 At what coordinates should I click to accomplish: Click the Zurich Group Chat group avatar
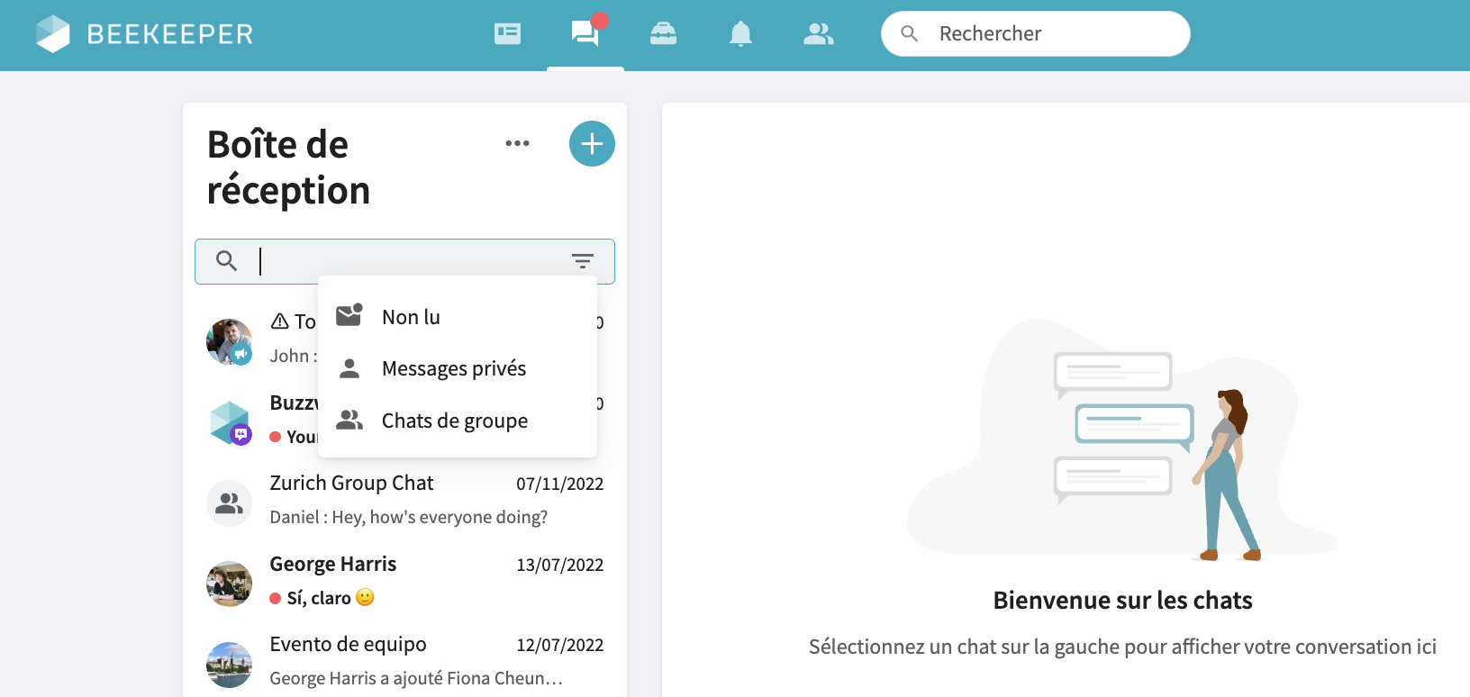pyautogui.click(x=230, y=503)
